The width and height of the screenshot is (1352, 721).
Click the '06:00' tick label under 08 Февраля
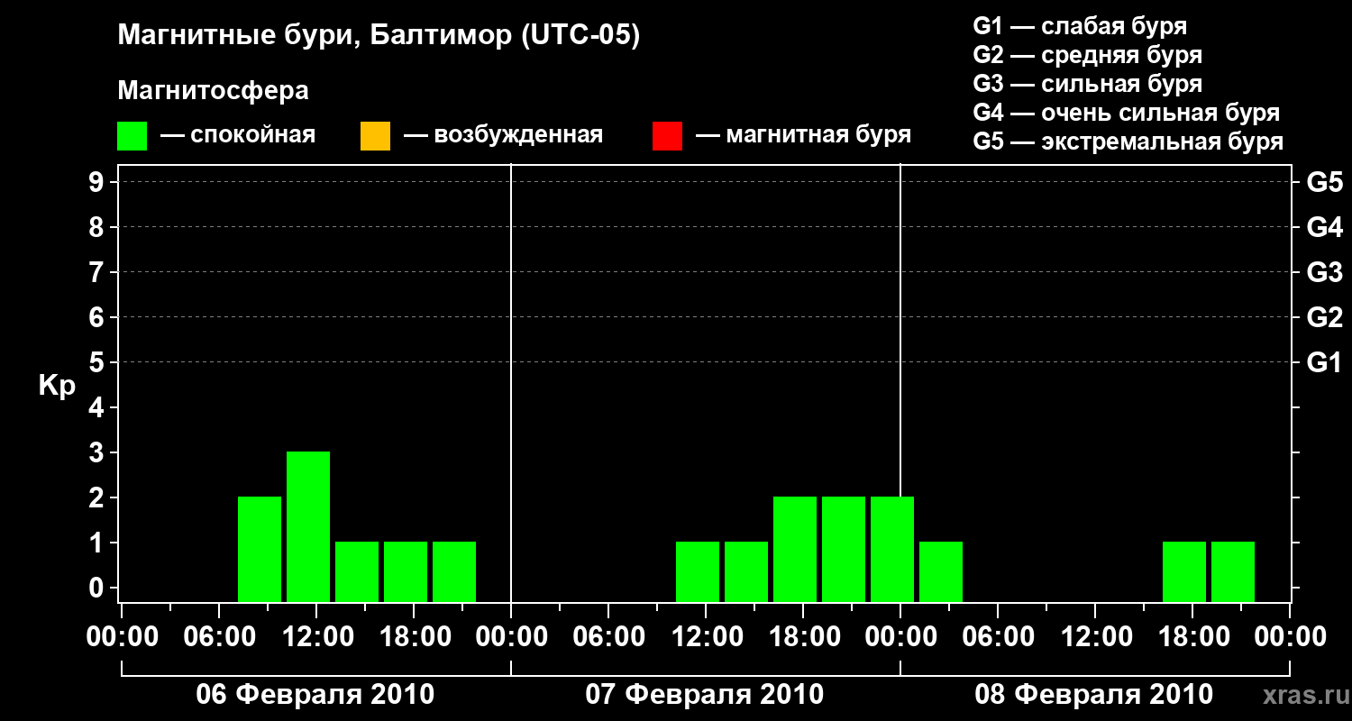click(x=998, y=637)
